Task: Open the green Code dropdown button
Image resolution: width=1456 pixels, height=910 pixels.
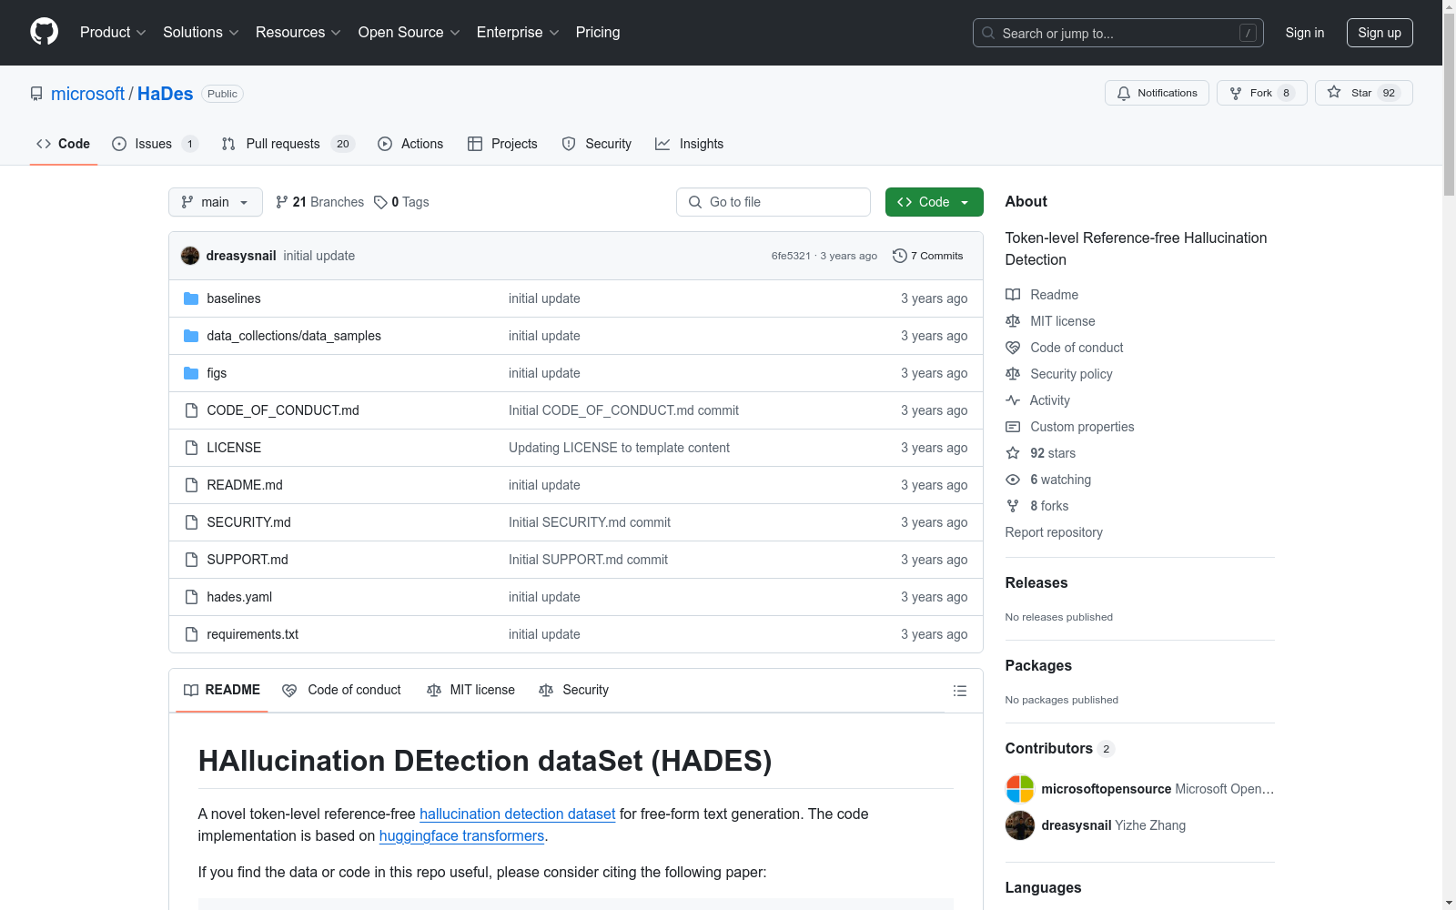Action: (934, 202)
